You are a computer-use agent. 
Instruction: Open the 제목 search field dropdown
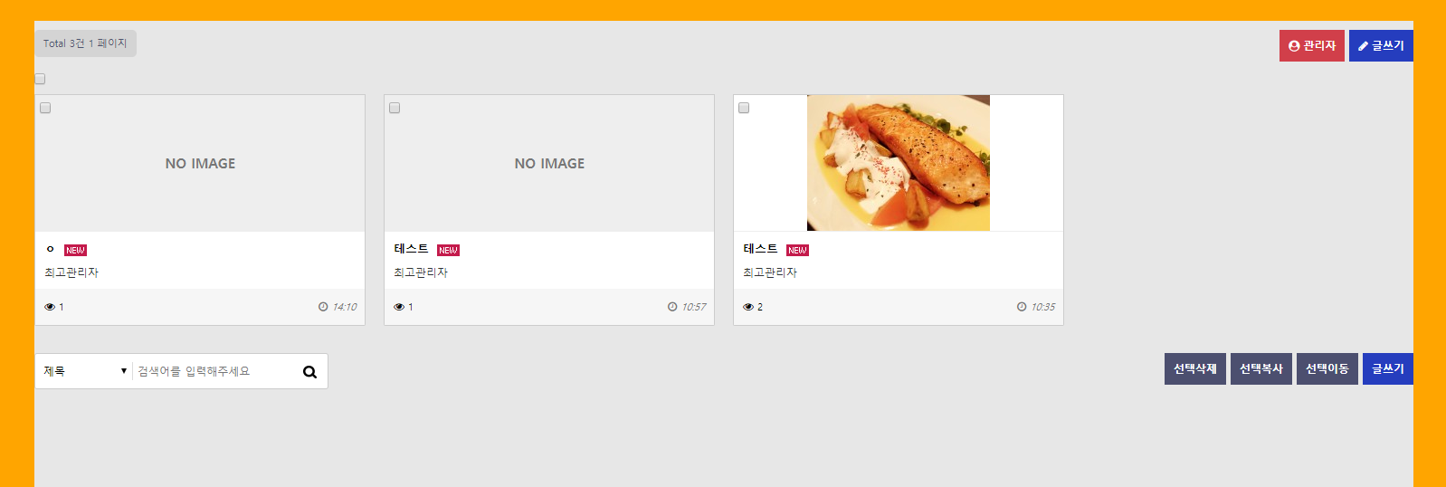click(x=85, y=371)
